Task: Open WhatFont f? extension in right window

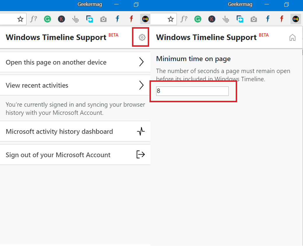Action: coord(184,19)
